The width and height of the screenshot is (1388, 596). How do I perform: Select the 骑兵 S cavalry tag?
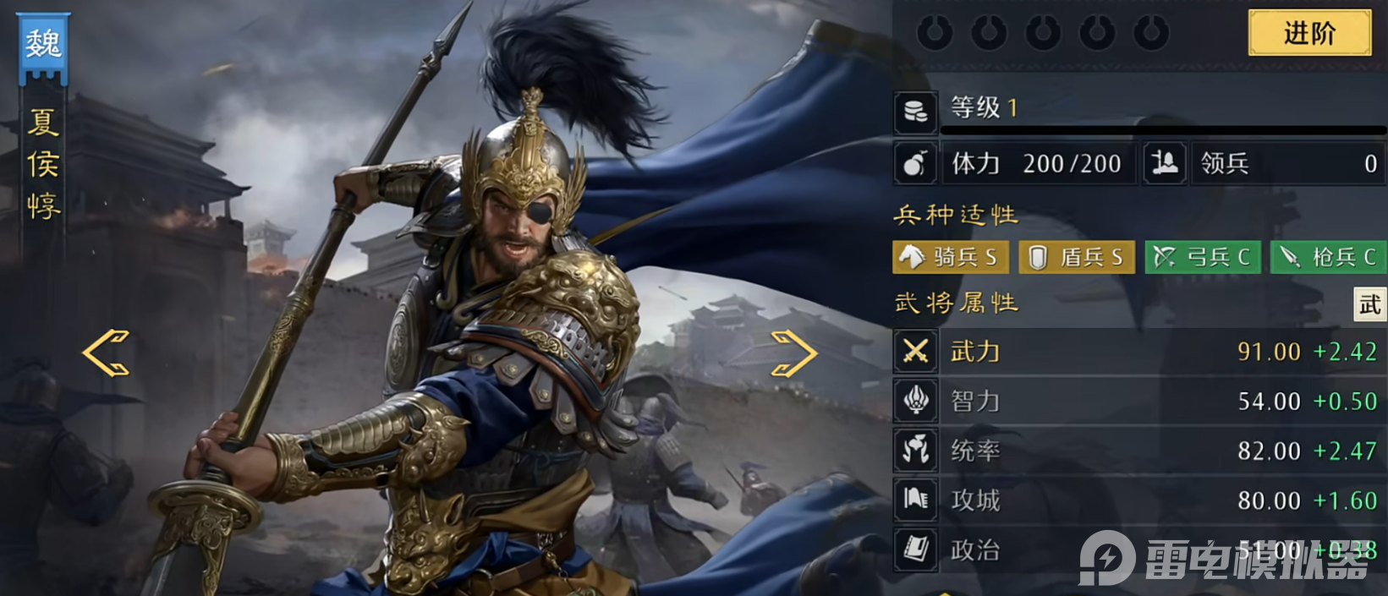point(950,257)
